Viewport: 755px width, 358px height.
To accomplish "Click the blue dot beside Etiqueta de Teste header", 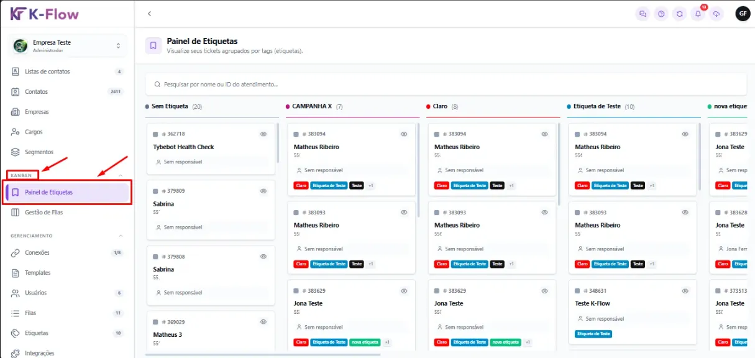I will [569, 107].
